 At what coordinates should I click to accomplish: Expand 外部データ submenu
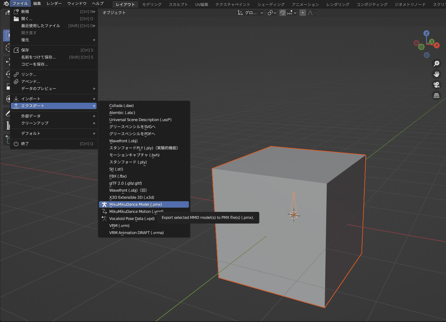[54, 116]
